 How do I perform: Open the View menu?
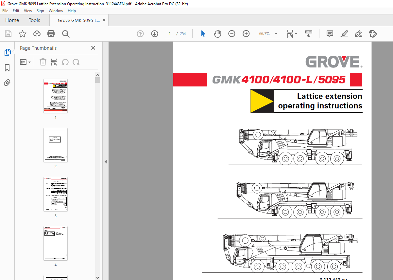28,11
